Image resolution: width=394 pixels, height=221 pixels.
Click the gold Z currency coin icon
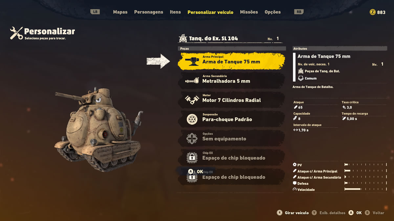pos(372,12)
